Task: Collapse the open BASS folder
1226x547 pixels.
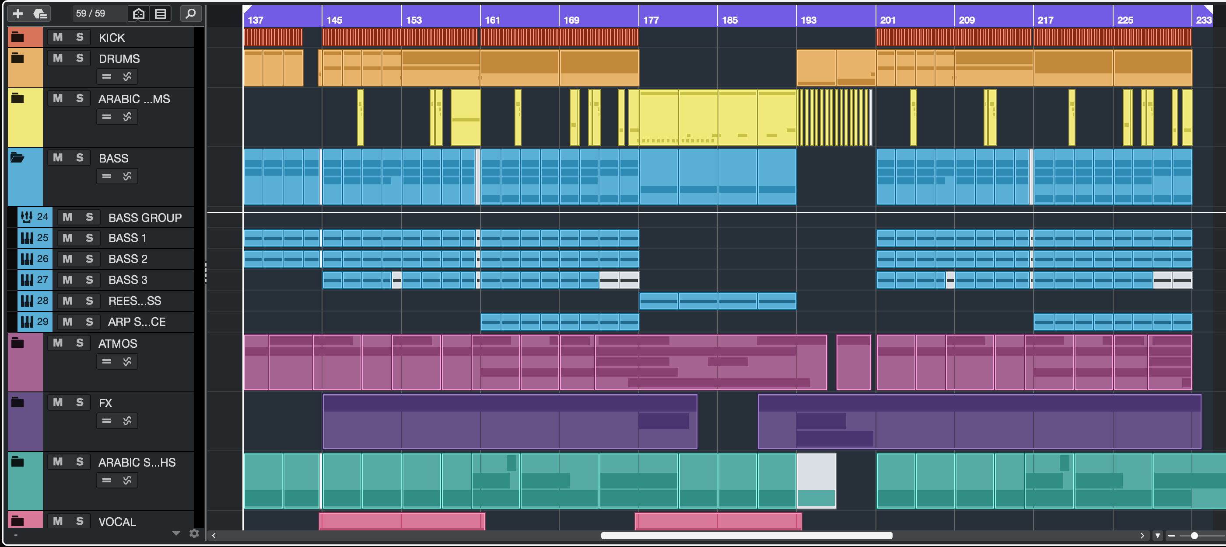Action: [x=17, y=157]
